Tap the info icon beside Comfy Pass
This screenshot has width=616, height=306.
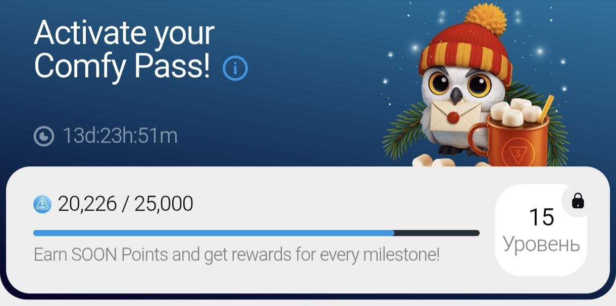pos(235,69)
